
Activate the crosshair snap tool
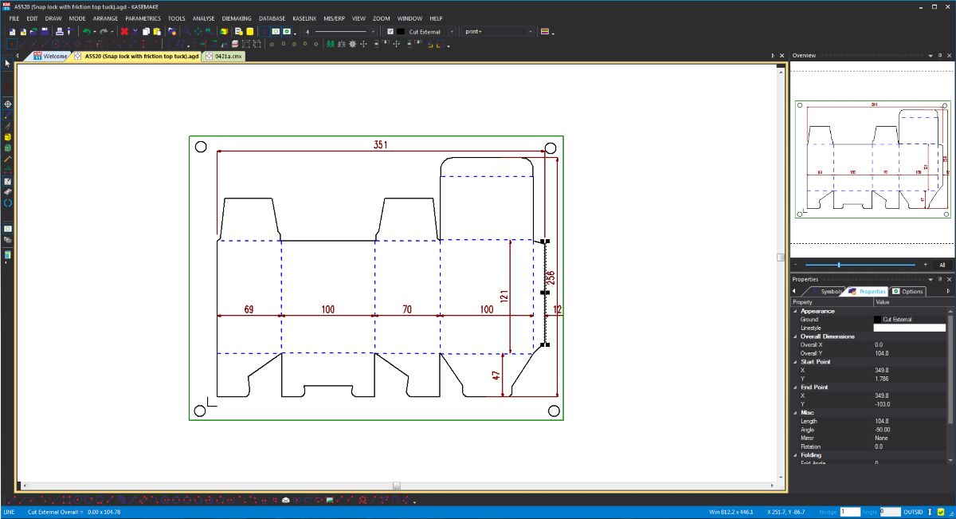click(8, 104)
